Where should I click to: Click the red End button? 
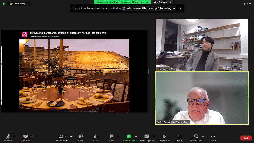pyautogui.click(x=246, y=138)
